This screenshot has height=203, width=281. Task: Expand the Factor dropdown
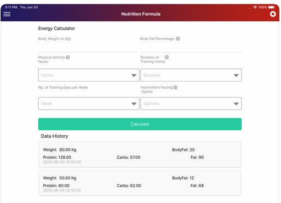click(89, 75)
